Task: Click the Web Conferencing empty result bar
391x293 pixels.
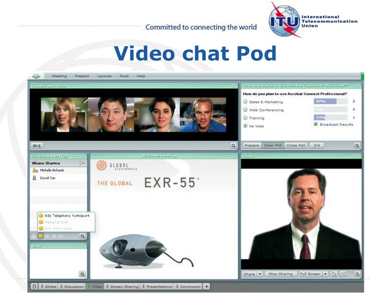Action: [330, 109]
